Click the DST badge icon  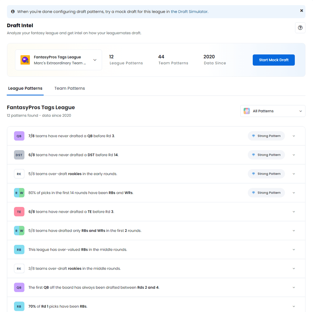(x=19, y=155)
